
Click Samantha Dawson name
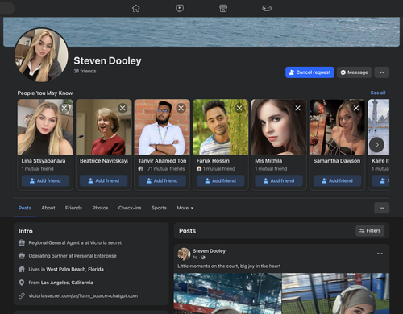click(337, 161)
